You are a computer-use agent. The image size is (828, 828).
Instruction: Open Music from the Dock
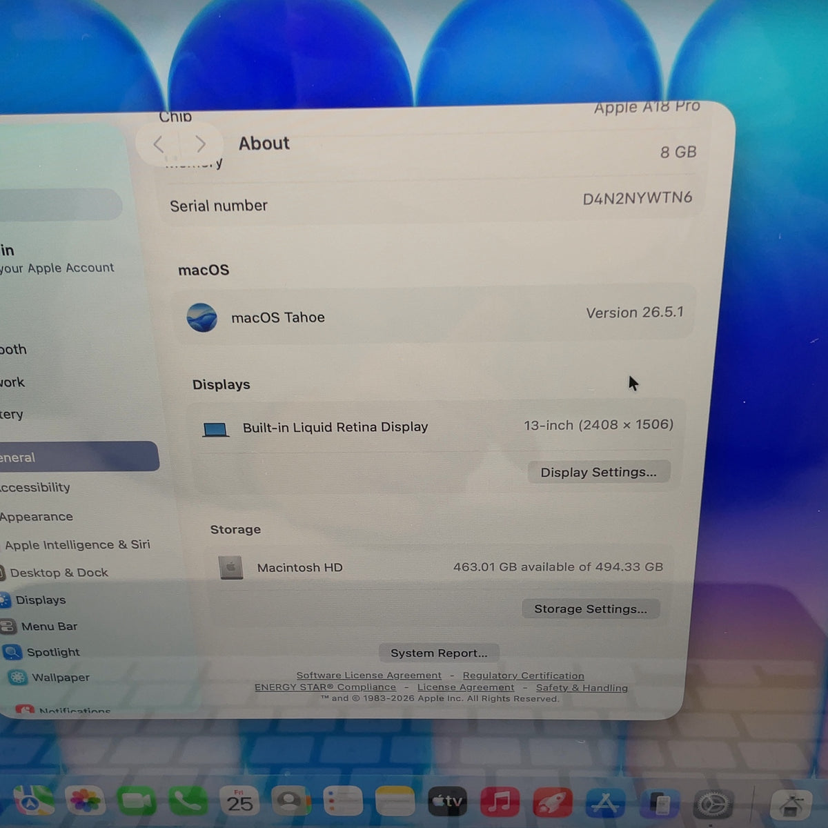coord(500,802)
